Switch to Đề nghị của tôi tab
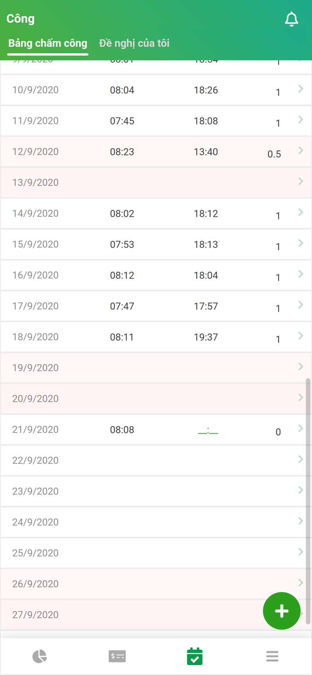Viewport: 312px width, 675px height. tap(134, 43)
